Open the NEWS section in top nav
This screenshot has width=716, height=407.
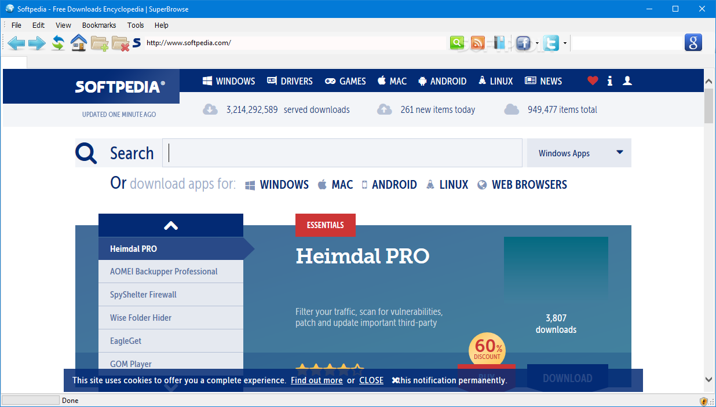tap(543, 81)
